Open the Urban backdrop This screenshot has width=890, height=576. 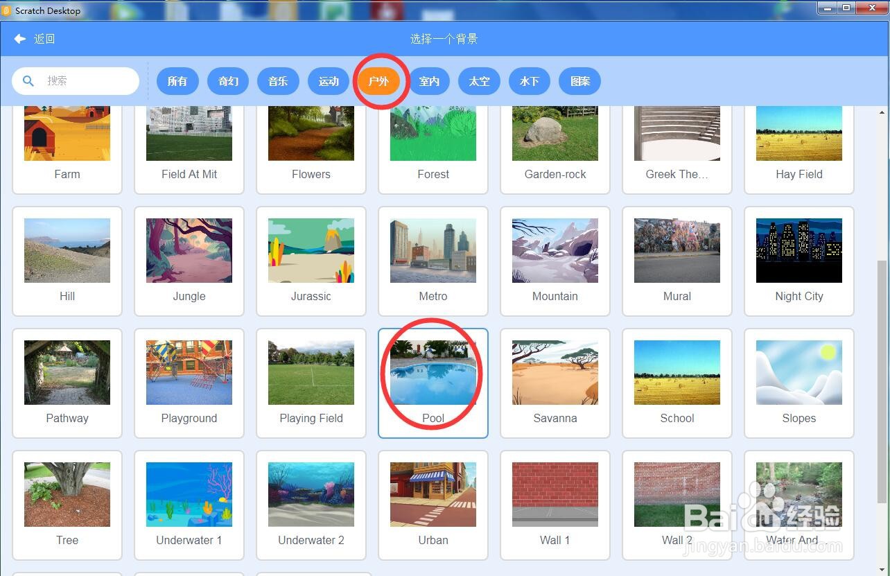tap(433, 505)
